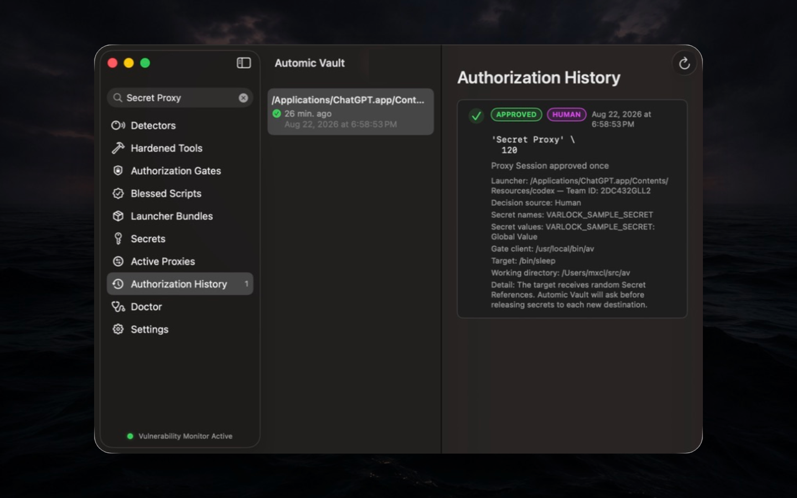Open the Doctor section
This screenshot has width=797, height=498.
(180, 307)
